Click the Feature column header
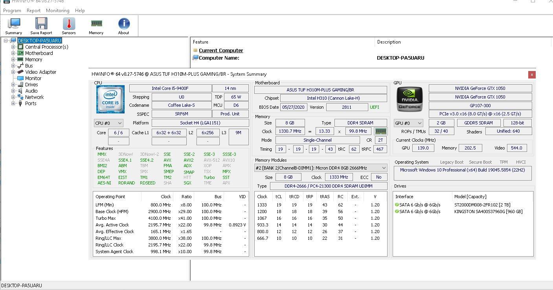The height and width of the screenshot is (290, 553). [x=283, y=42]
